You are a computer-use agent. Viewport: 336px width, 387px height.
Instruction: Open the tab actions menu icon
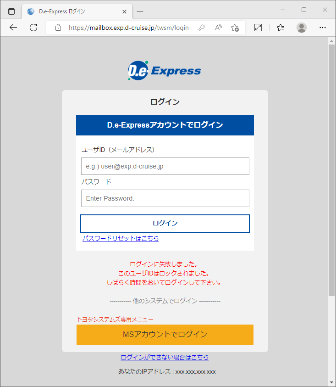11,11
